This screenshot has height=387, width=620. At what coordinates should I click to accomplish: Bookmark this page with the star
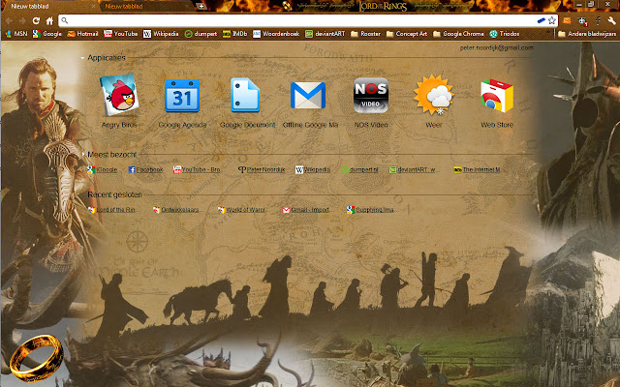(x=552, y=20)
